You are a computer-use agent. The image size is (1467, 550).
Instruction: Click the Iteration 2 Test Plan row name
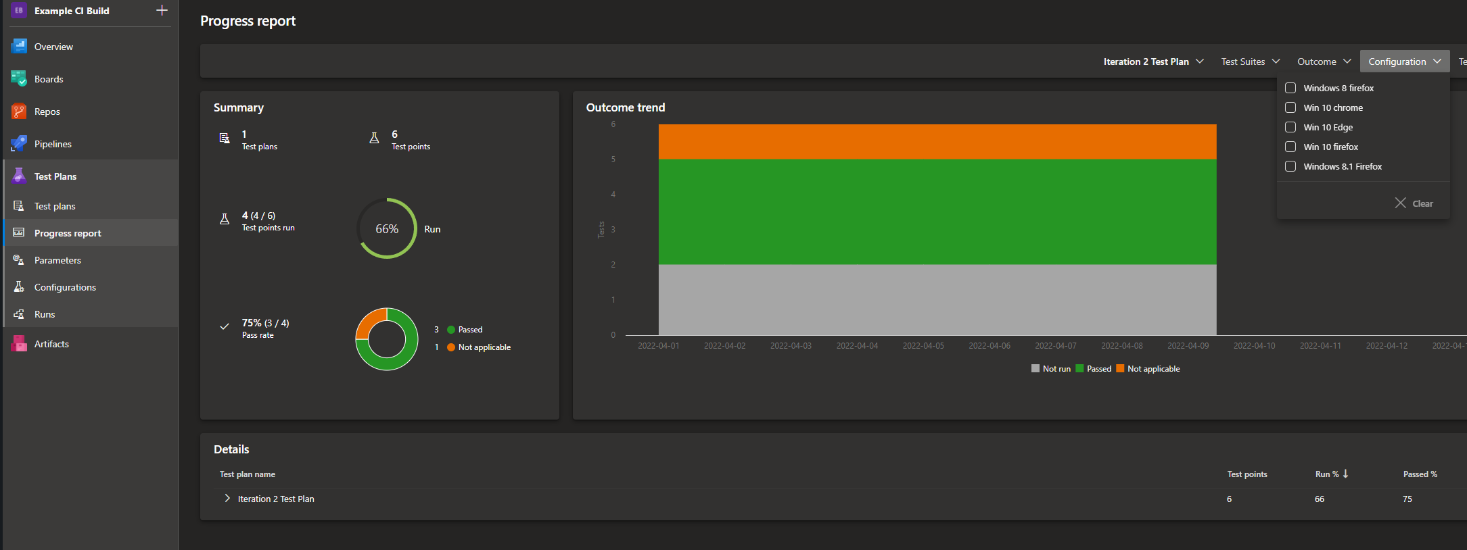tap(276, 499)
